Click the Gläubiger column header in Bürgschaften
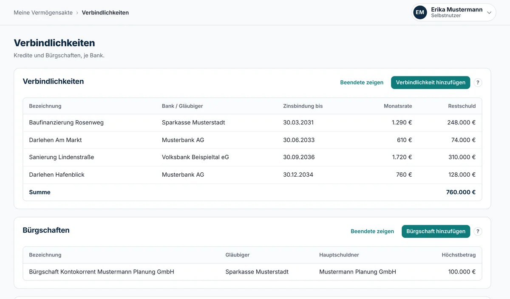 pos(238,255)
